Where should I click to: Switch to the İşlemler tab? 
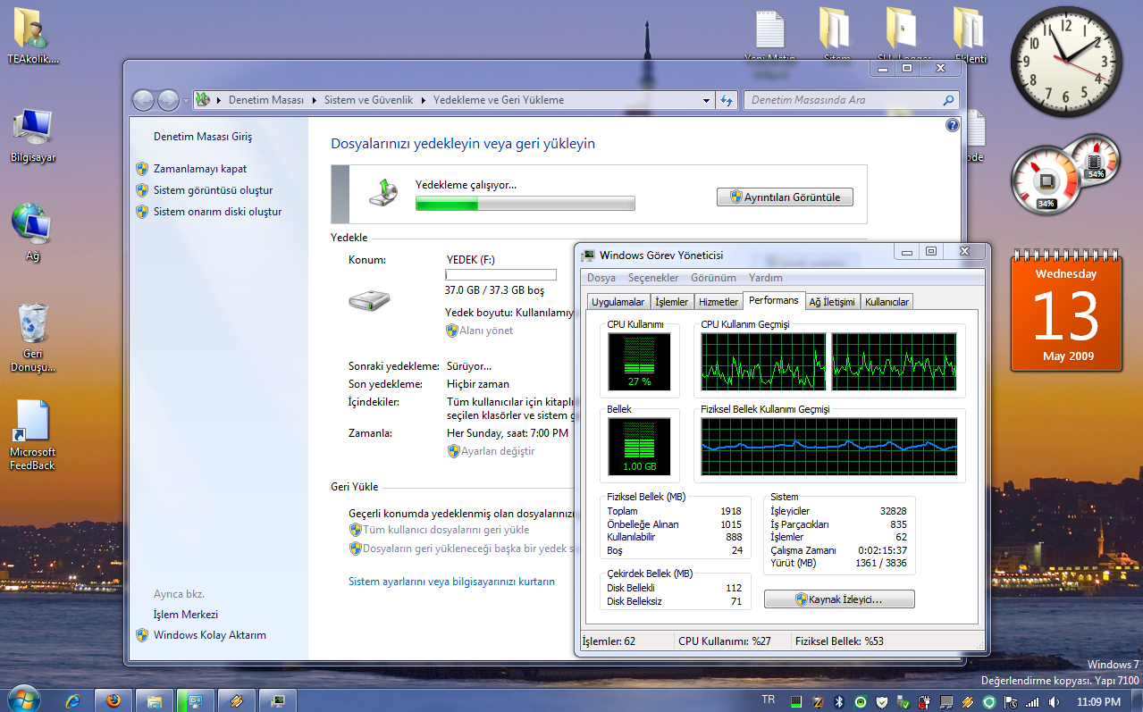tap(671, 302)
